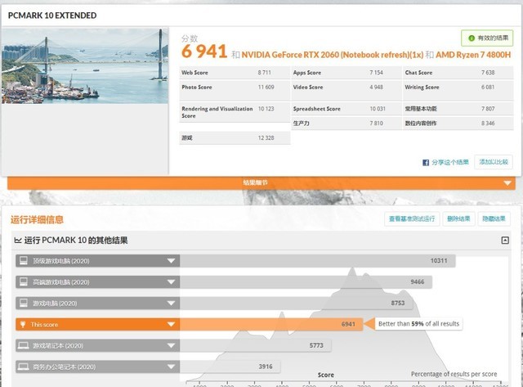Expand the 3916 comparison row arrow
Screen dimensions: 523x387
pos(171,367)
